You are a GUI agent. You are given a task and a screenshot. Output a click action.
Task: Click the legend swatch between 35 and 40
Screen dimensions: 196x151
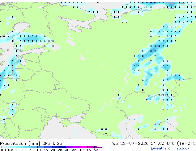tap(77, 147)
